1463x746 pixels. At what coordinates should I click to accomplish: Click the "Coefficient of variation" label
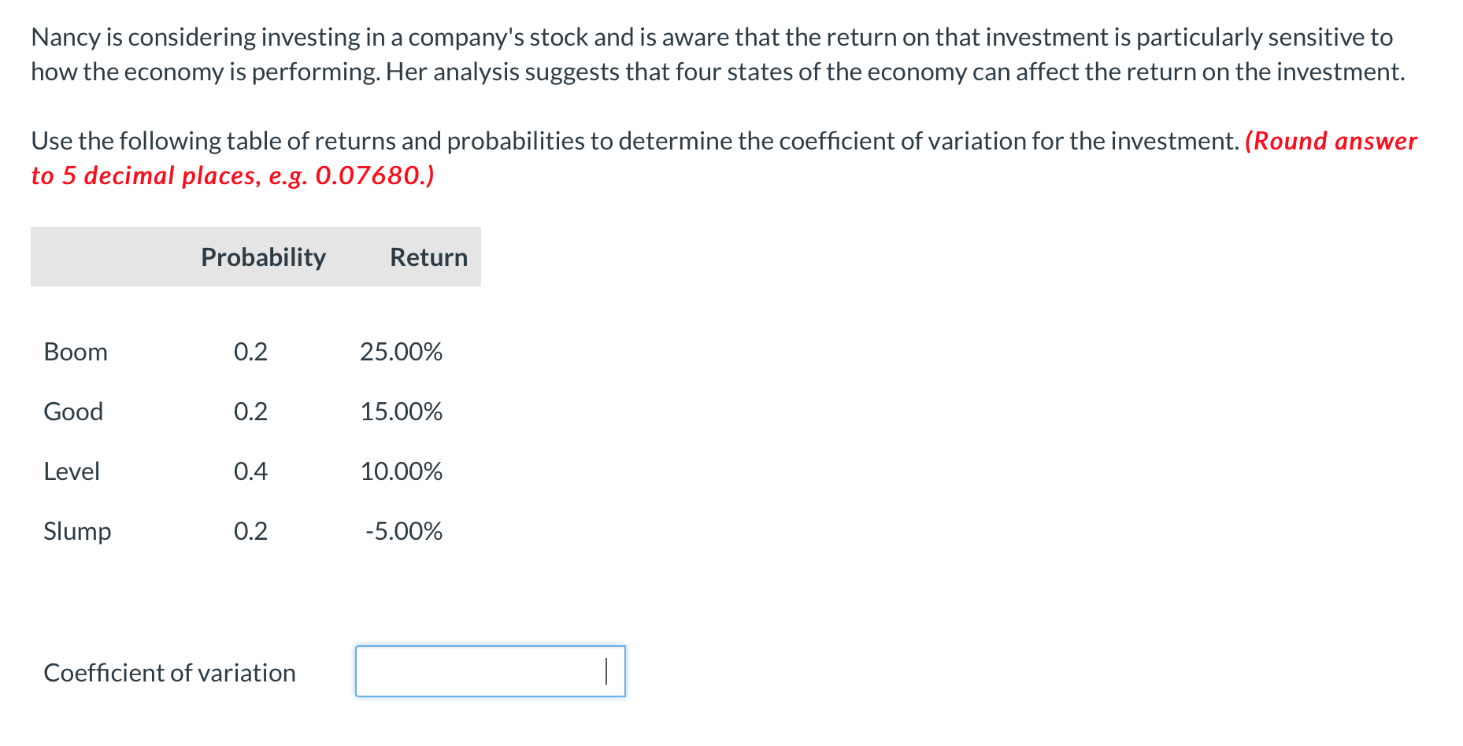tap(169, 673)
